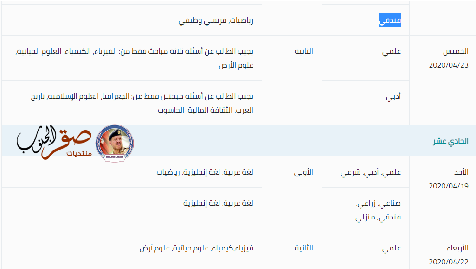Click the الأولى session cell
This screenshot has width=476, height=269.
304,172
